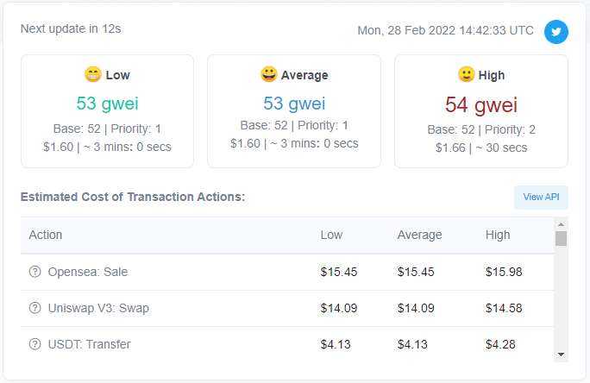Select the Average gas price card
The width and height of the screenshot is (590, 383).
(x=294, y=111)
